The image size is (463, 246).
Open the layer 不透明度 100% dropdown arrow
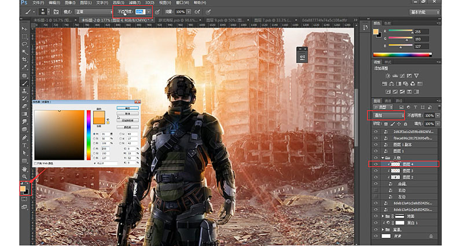(438, 115)
